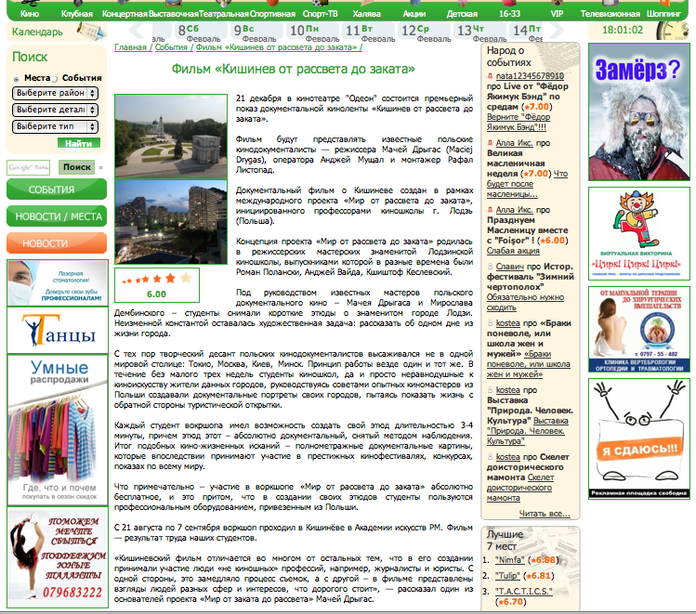Click the Умные распродажи banner

[58, 430]
